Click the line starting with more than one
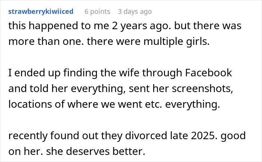This screenshot has width=262, height=162. tap(109, 42)
